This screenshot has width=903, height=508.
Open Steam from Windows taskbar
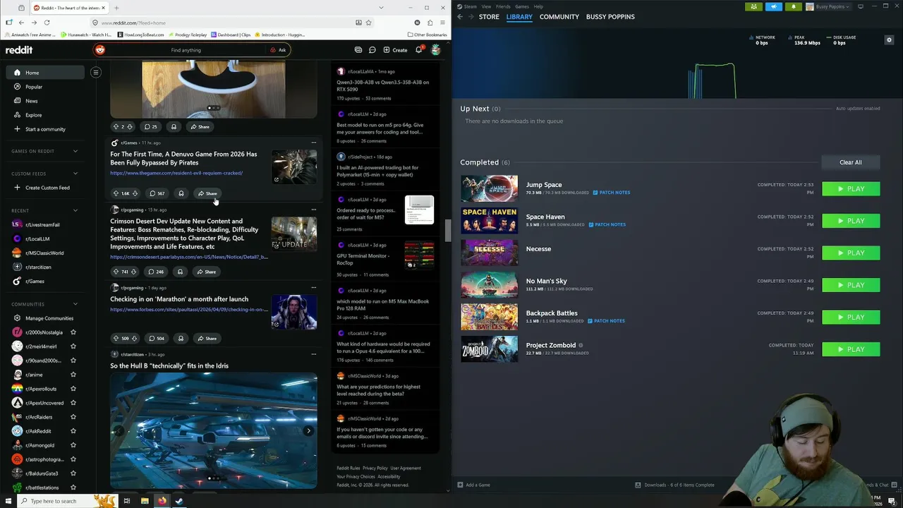pyautogui.click(x=179, y=501)
